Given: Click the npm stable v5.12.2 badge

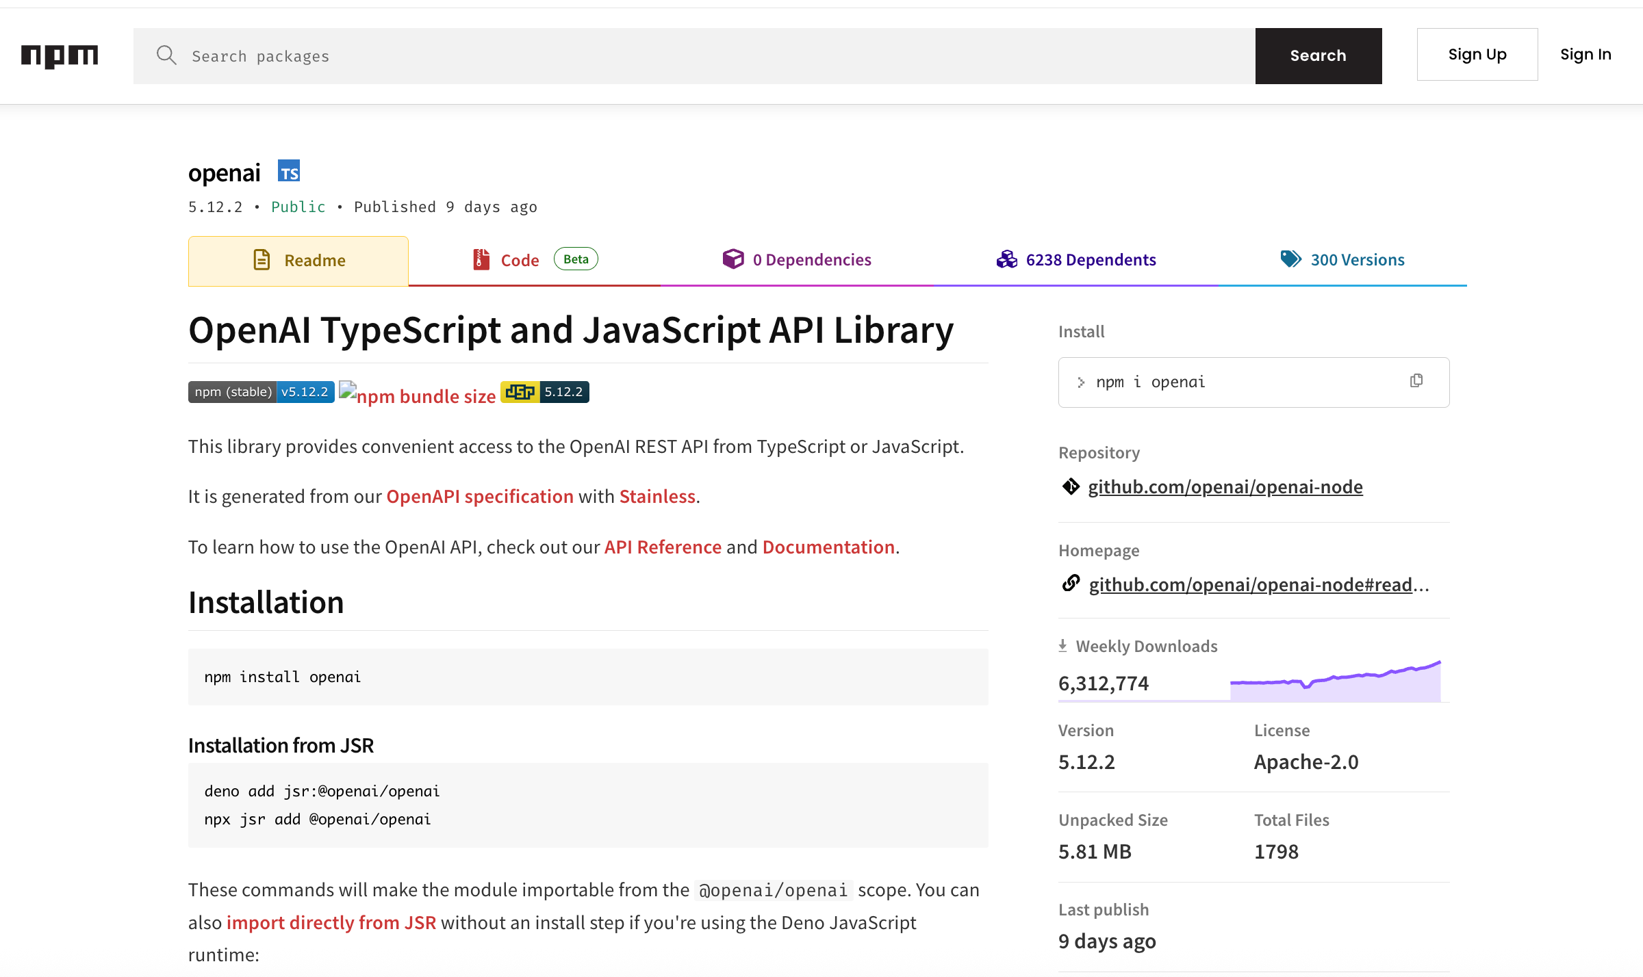Looking at the screenshot, I should (261, 391).
